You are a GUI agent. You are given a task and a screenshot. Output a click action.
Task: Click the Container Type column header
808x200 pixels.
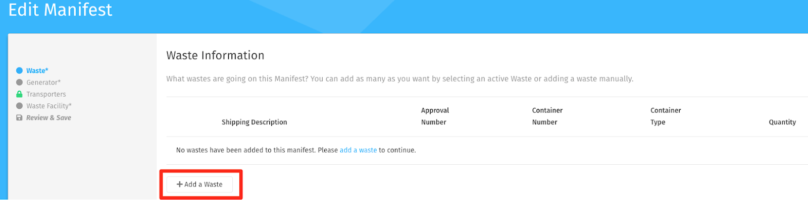[x=666, y=116]
